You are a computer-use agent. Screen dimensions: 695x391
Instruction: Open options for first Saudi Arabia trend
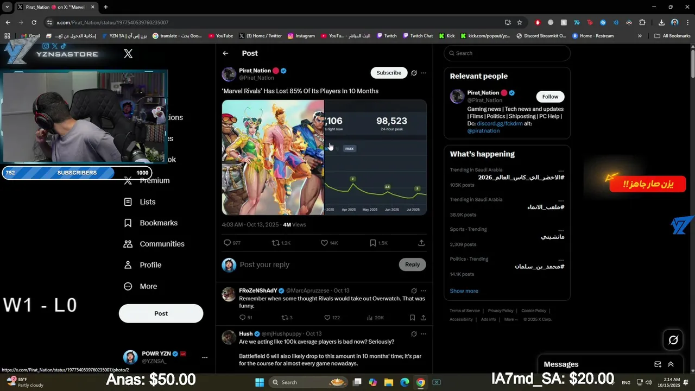[x=561, y=171]
